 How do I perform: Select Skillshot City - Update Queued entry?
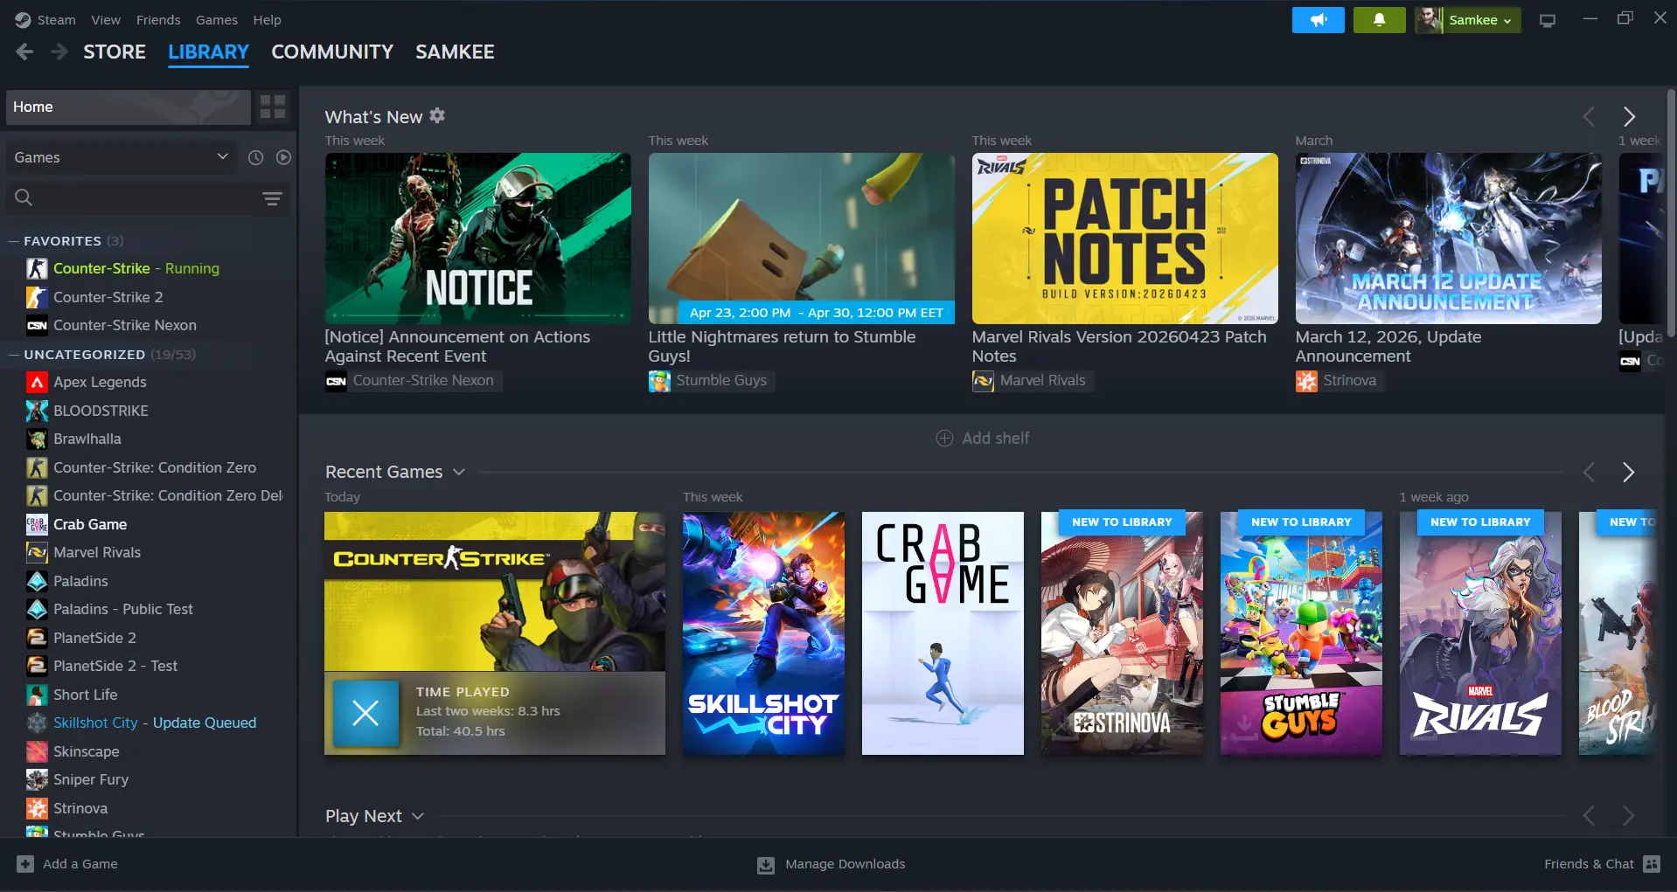[155, 723]
